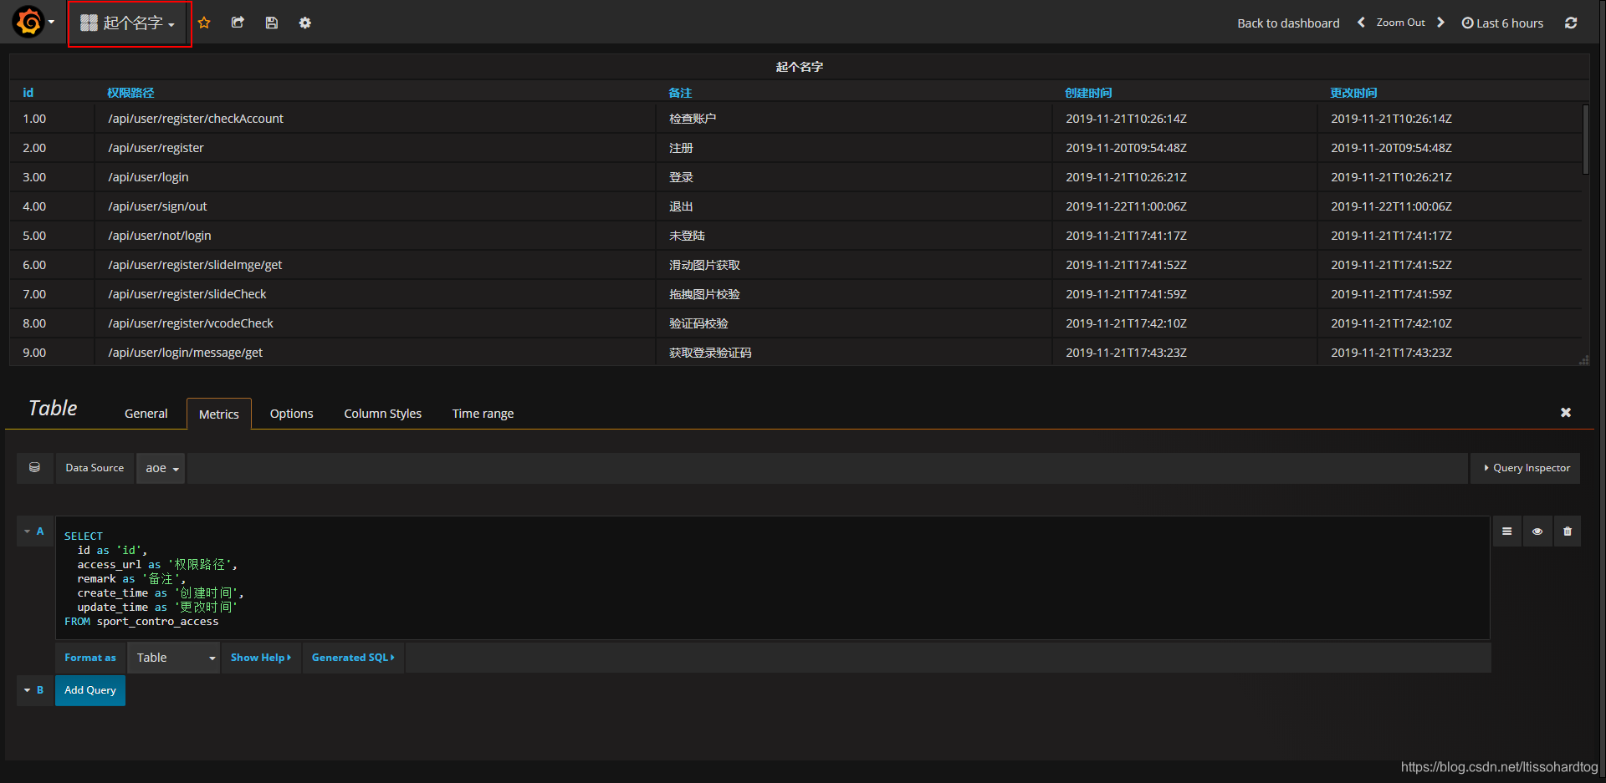The width and height of the screenshot is (1606, 783).
Task: Shift time range backward arrow
Action: (x=1361, y=23)
